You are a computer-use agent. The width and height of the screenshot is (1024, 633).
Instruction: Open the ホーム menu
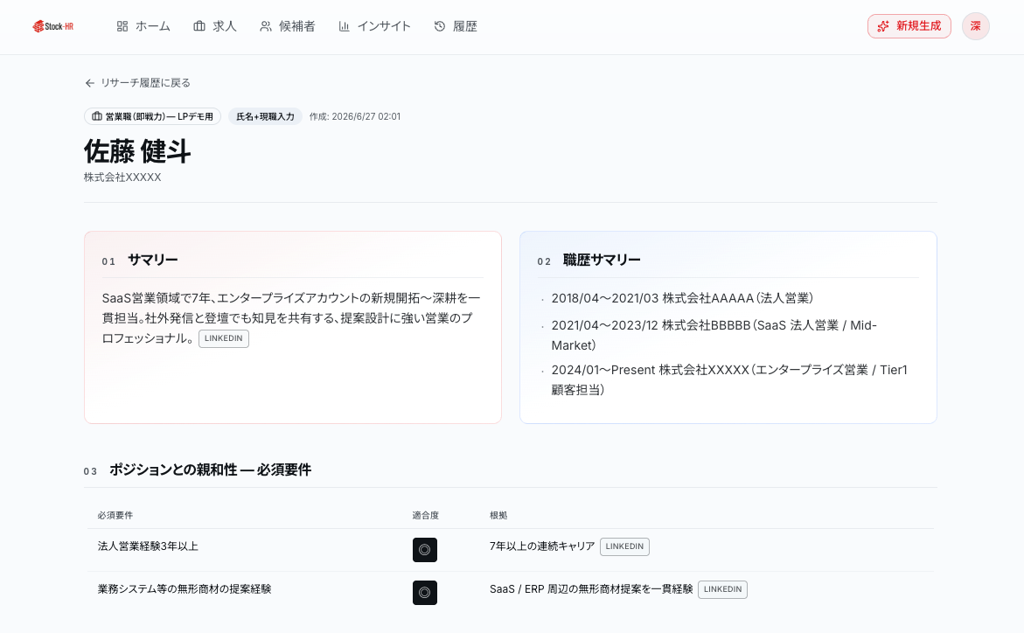tap(143, 26)
